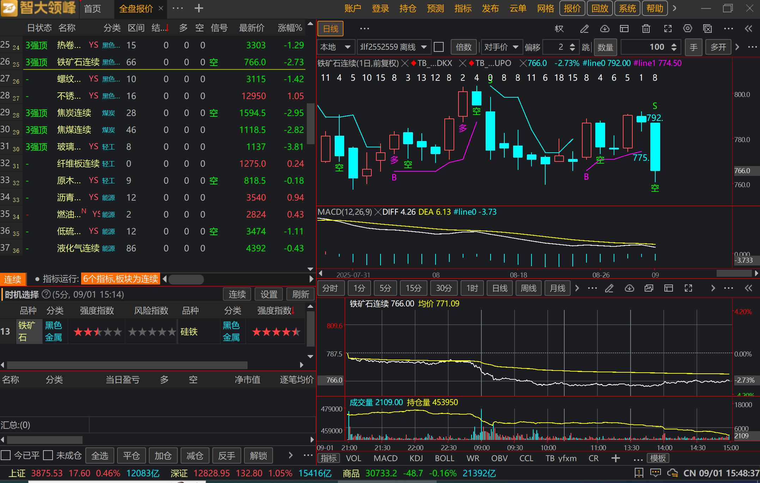Check the 未成仓 checkbox

coord(48,456)
